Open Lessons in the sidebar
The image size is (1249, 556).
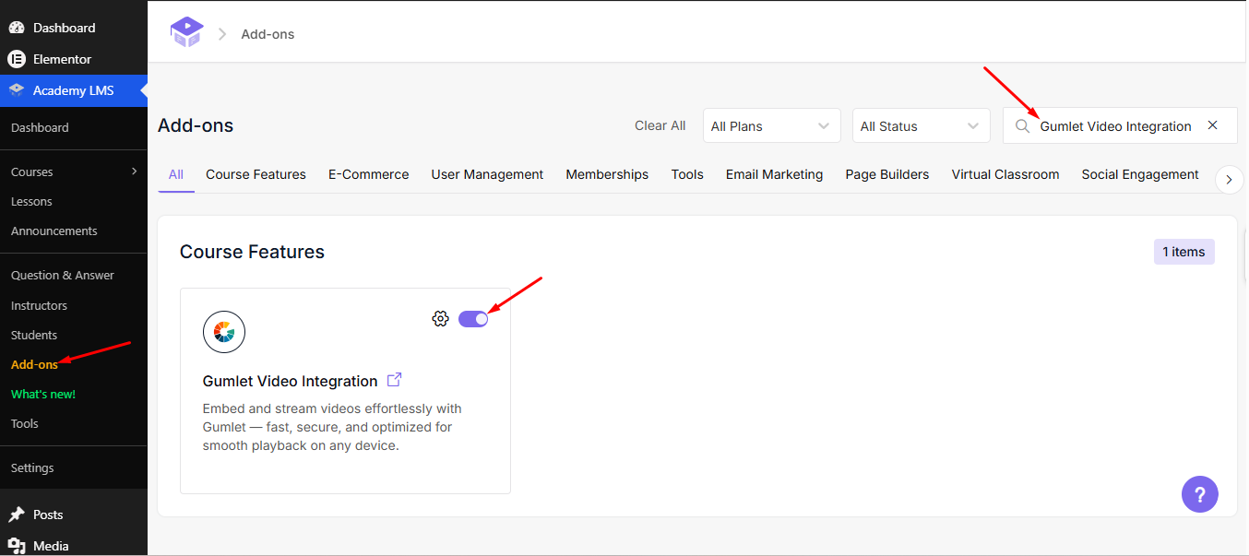tap(31, 201)
